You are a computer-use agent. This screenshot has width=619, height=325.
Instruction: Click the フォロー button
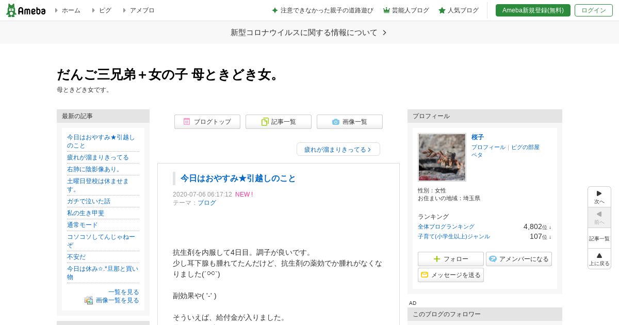[x=451, y=259]
